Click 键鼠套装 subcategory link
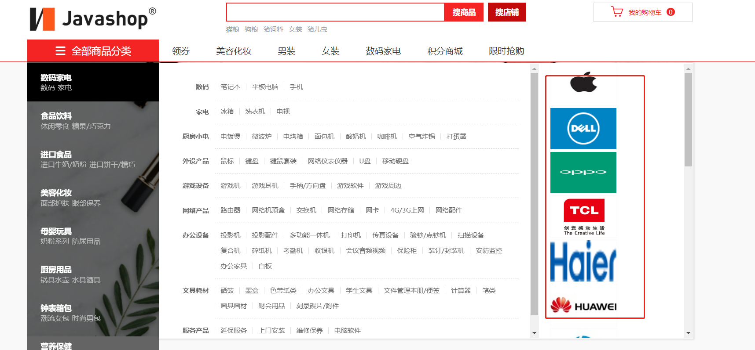Screen dimensions: 755x350 (283, 161)
